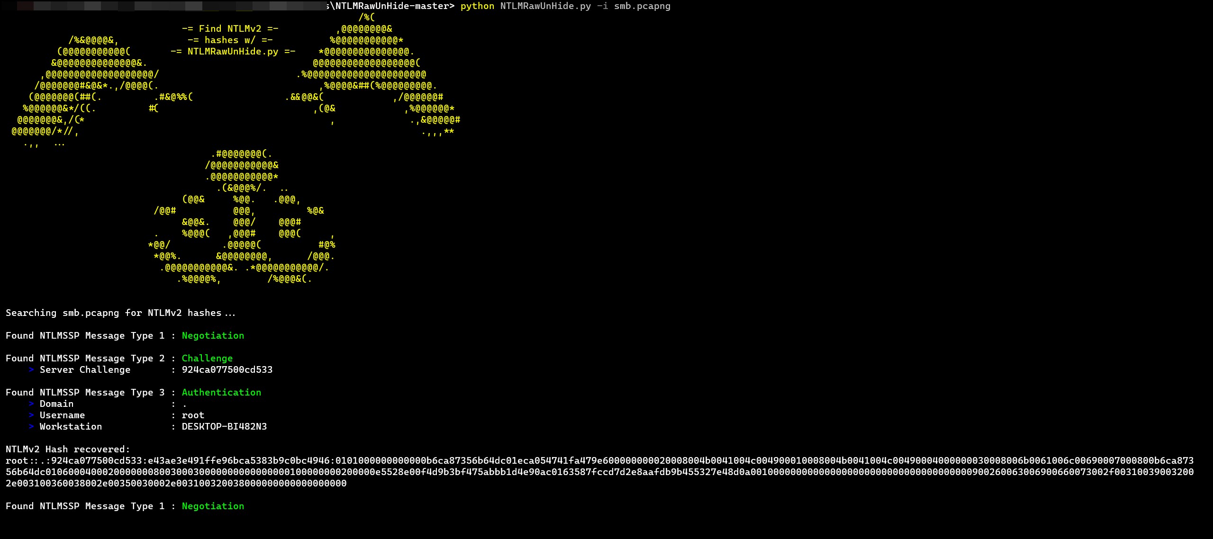Click workstation name DESKTOP-BI482N3
This screenshot has height=539, width=1213.
(224, 427)
